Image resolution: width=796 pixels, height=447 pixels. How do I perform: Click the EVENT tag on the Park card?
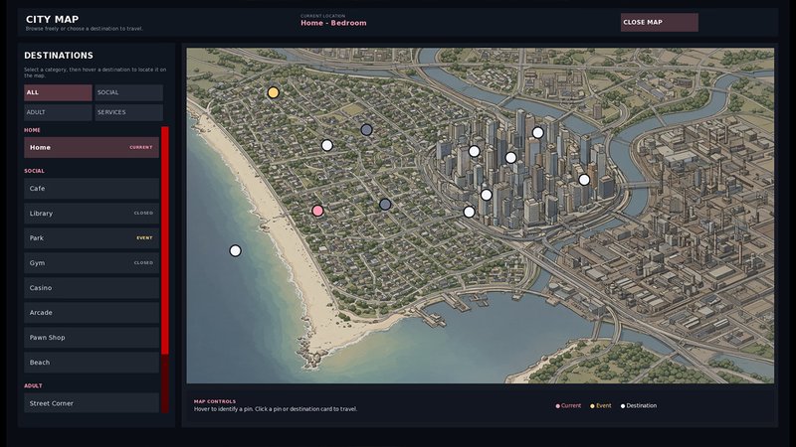(x=144, y=237)
